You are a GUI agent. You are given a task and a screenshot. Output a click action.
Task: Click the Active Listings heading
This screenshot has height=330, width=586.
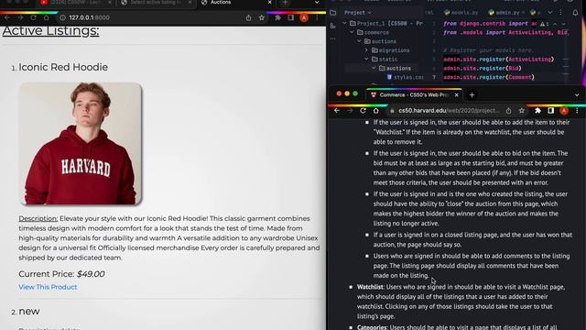(x=51, y=31)
